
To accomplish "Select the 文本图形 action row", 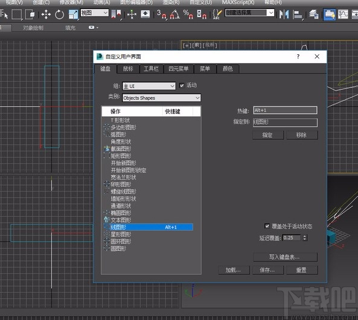I will point(148,220).
